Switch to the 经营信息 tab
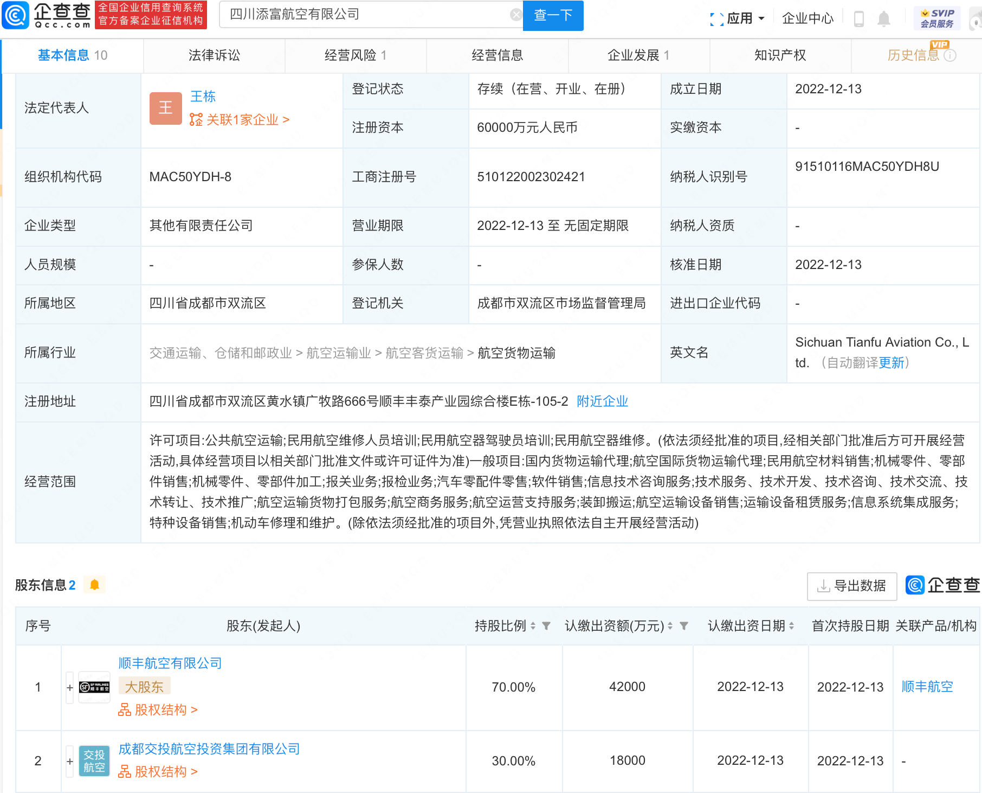 [497, 55]
